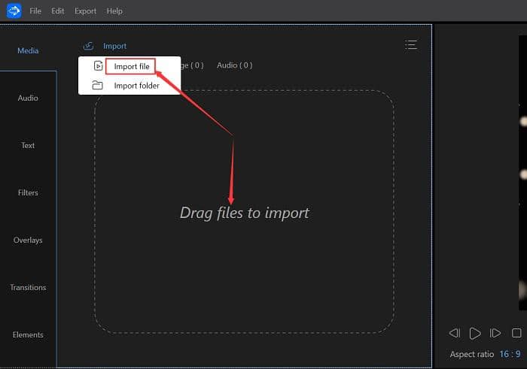Step forward to the next frame
Image resolution: width=527 pixels, height=369 pixels.
tap(495, 333)
